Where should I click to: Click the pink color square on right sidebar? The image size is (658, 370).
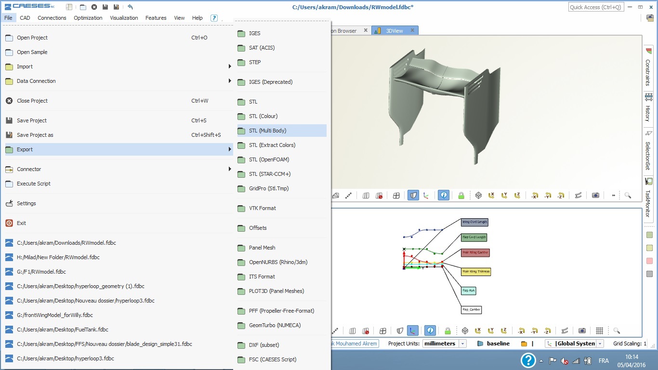[649, 261]
